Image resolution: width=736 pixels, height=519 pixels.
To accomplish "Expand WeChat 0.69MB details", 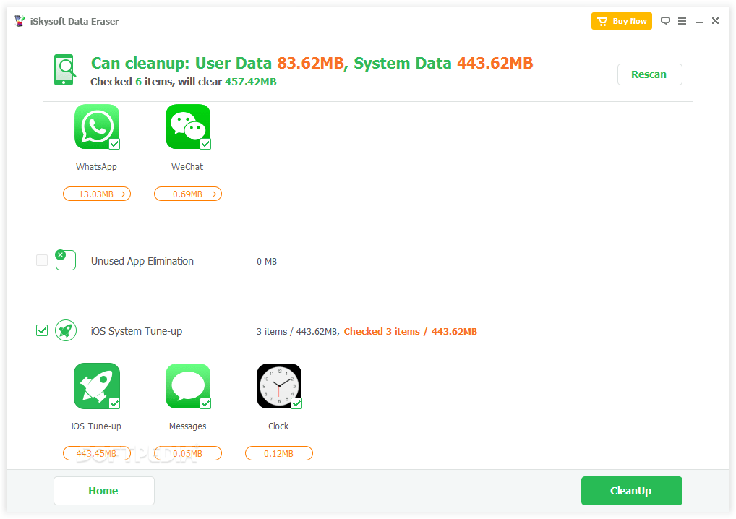I will pyautogui.click(x=187, y=194).
